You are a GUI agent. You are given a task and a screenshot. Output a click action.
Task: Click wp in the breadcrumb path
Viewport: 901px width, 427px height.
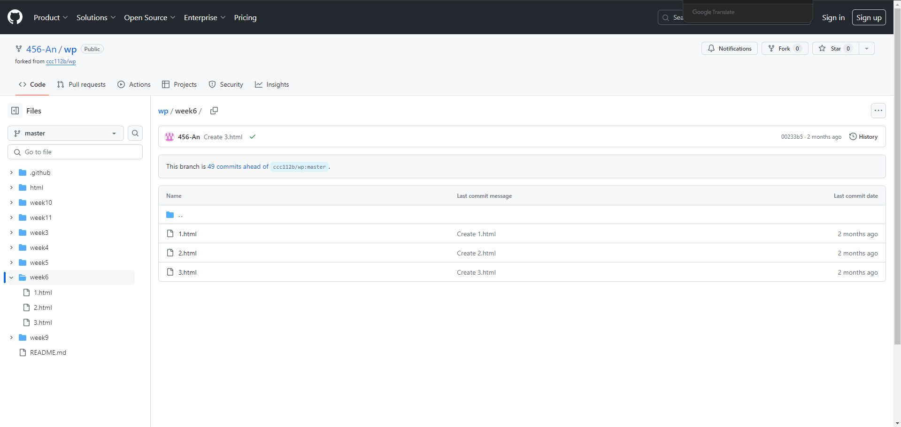(x=163, y=111)
